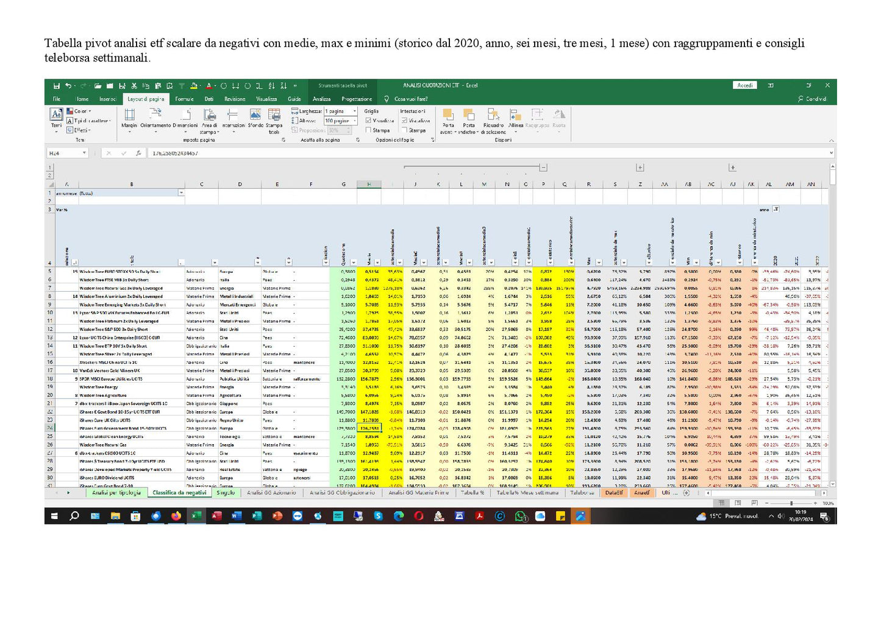Image resolution: width=881 pixels, height=622 pixels.
Task: Switch to the Analizza pivot tab
Action: coord(321,99)
